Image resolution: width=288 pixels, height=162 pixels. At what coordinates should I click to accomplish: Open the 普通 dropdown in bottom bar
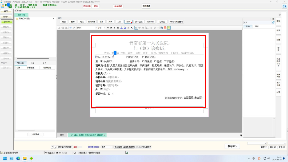pyautogui.click(x=107, y=147)
